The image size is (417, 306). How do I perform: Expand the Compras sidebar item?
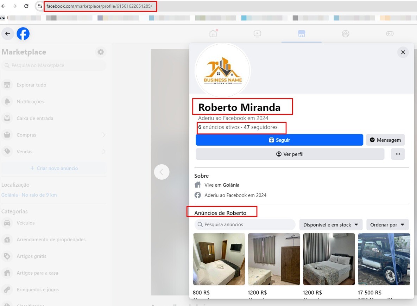coord(104,135)
